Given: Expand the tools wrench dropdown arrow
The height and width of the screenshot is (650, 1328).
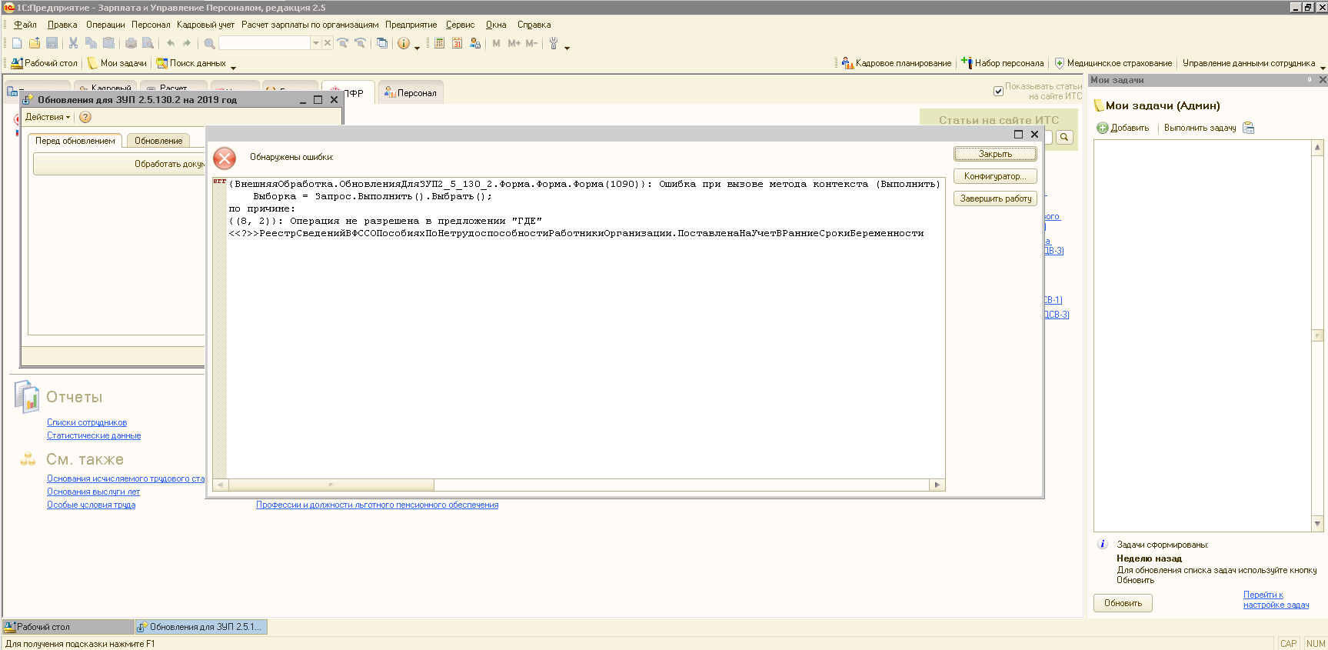Looking at the screenshot, I should coord(567,48).
